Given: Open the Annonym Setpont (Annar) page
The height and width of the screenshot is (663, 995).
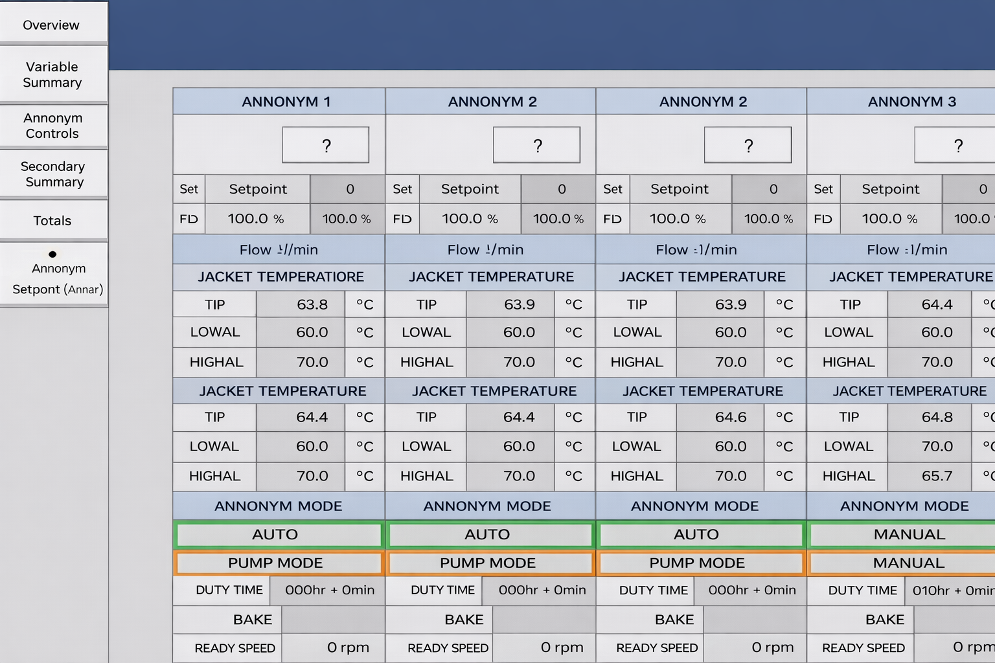Looking at the screenshot, I should 53,275.
